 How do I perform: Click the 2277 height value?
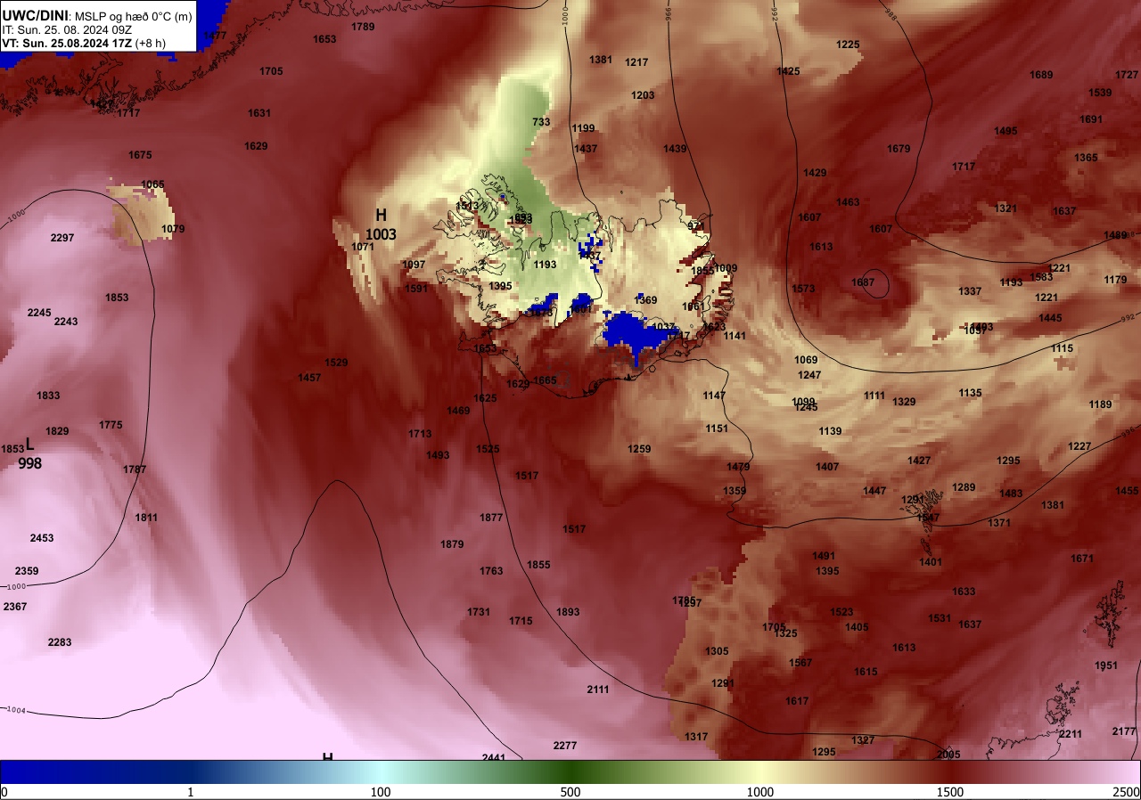[x=565, y=746]
